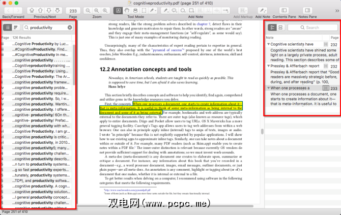Click the Page column header in notes pane
This screenshot has width=341, height=215.
click(334, 38)
